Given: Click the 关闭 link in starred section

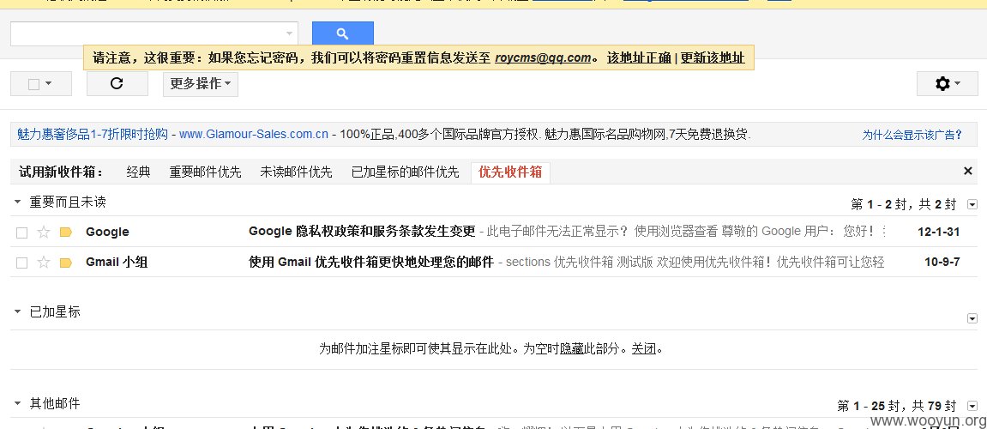Looking at the screenshot, I should point(644,348).
